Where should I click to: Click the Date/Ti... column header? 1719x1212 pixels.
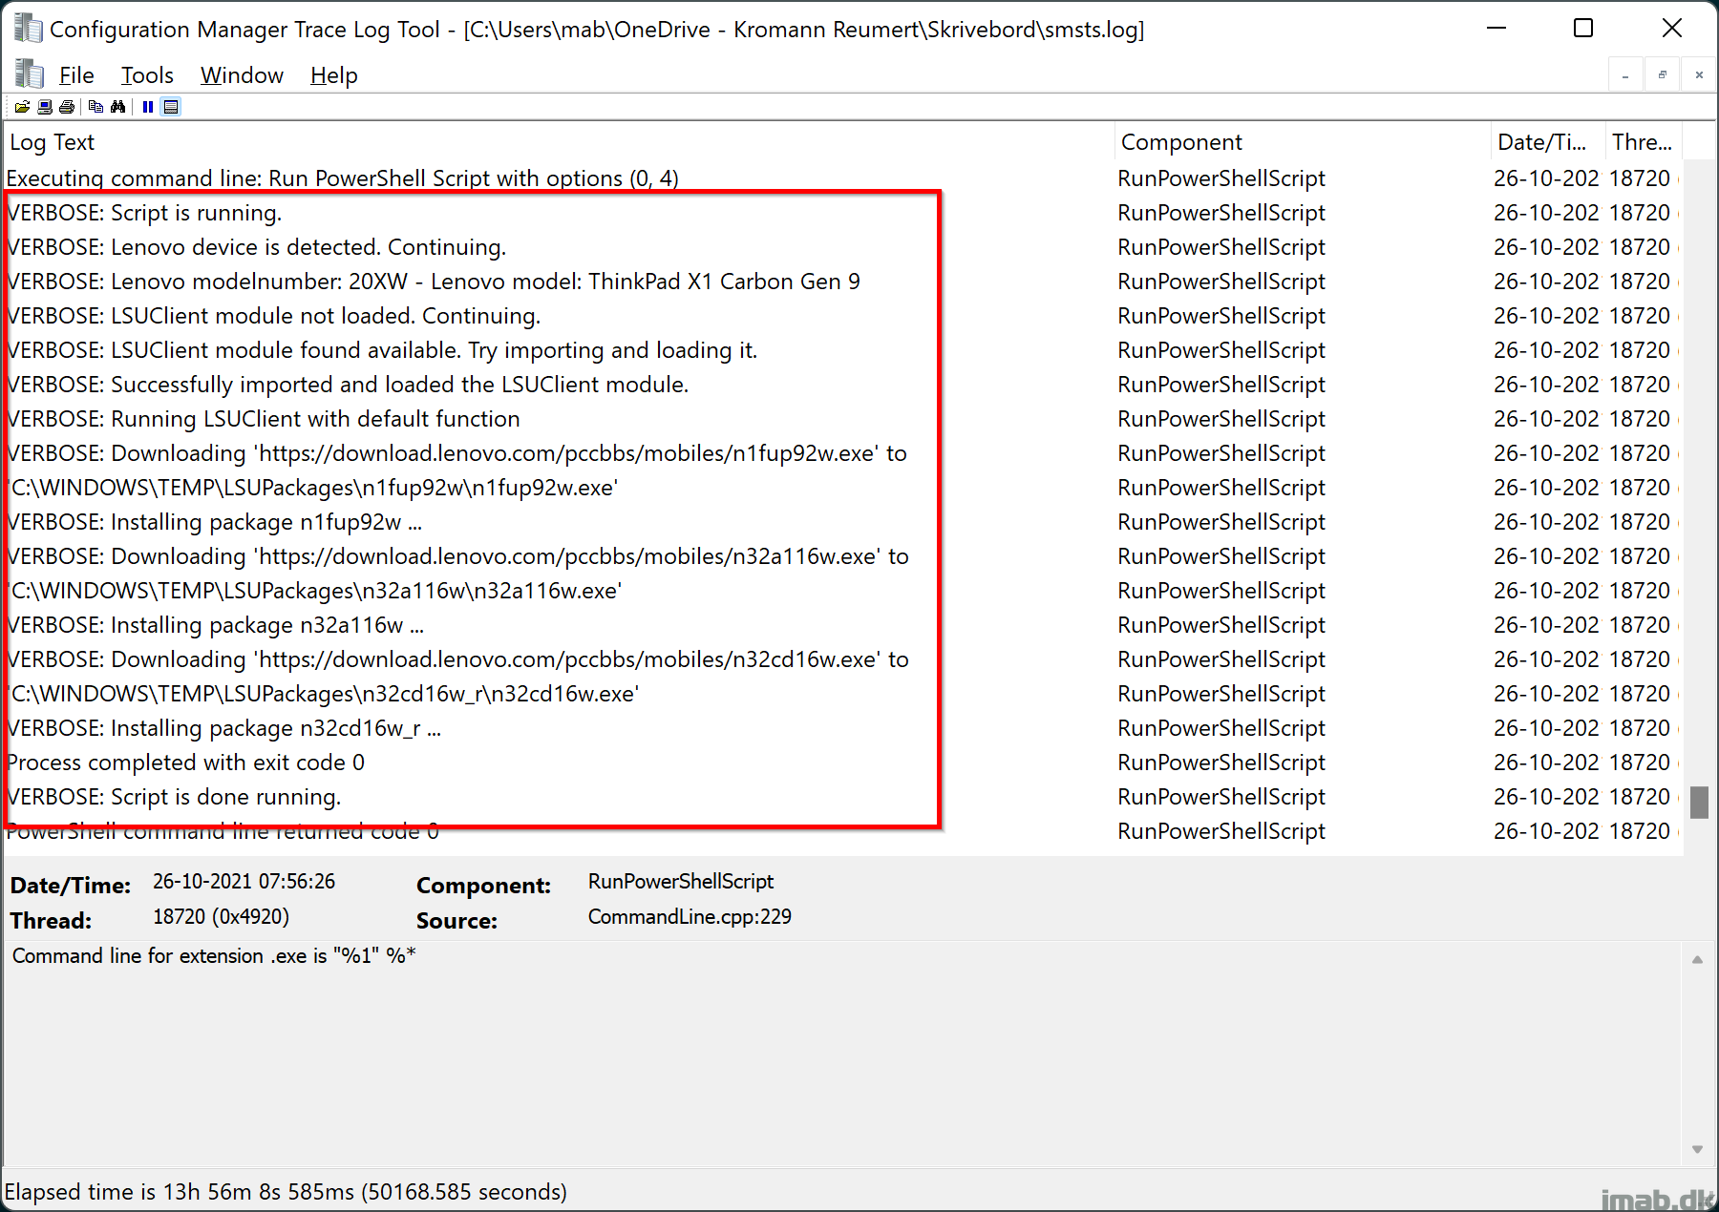tap(1548, 142)
